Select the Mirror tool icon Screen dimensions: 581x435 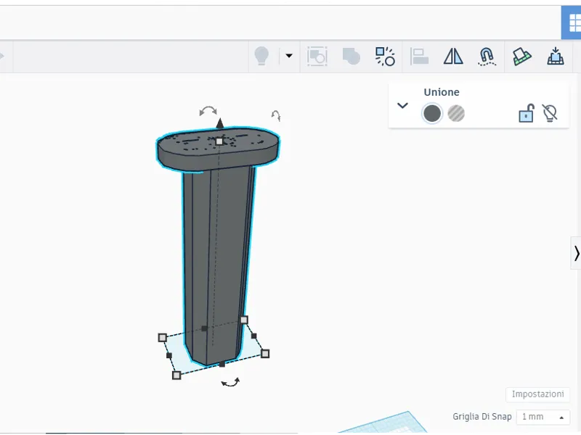(453, 57)
